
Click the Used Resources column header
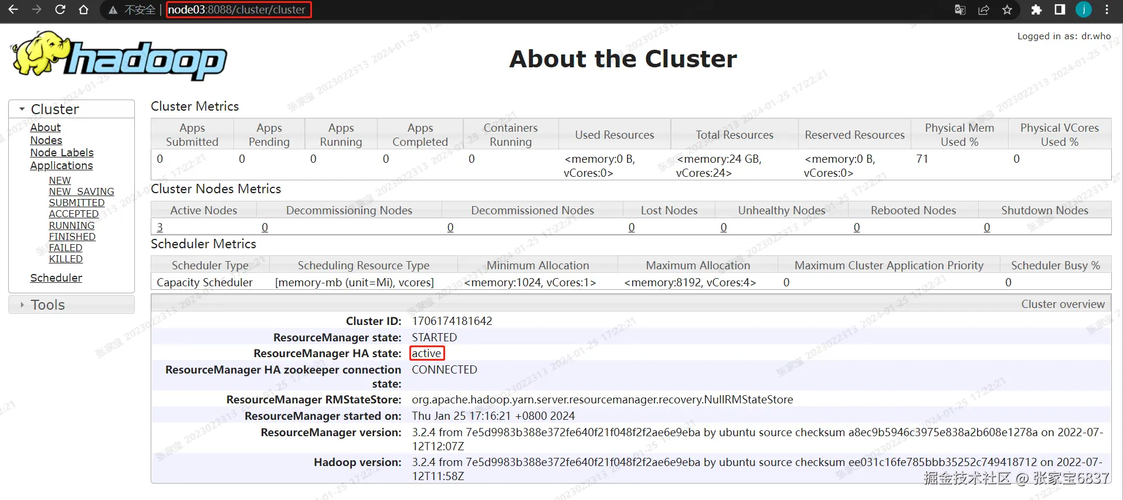[x=615, y=135]
